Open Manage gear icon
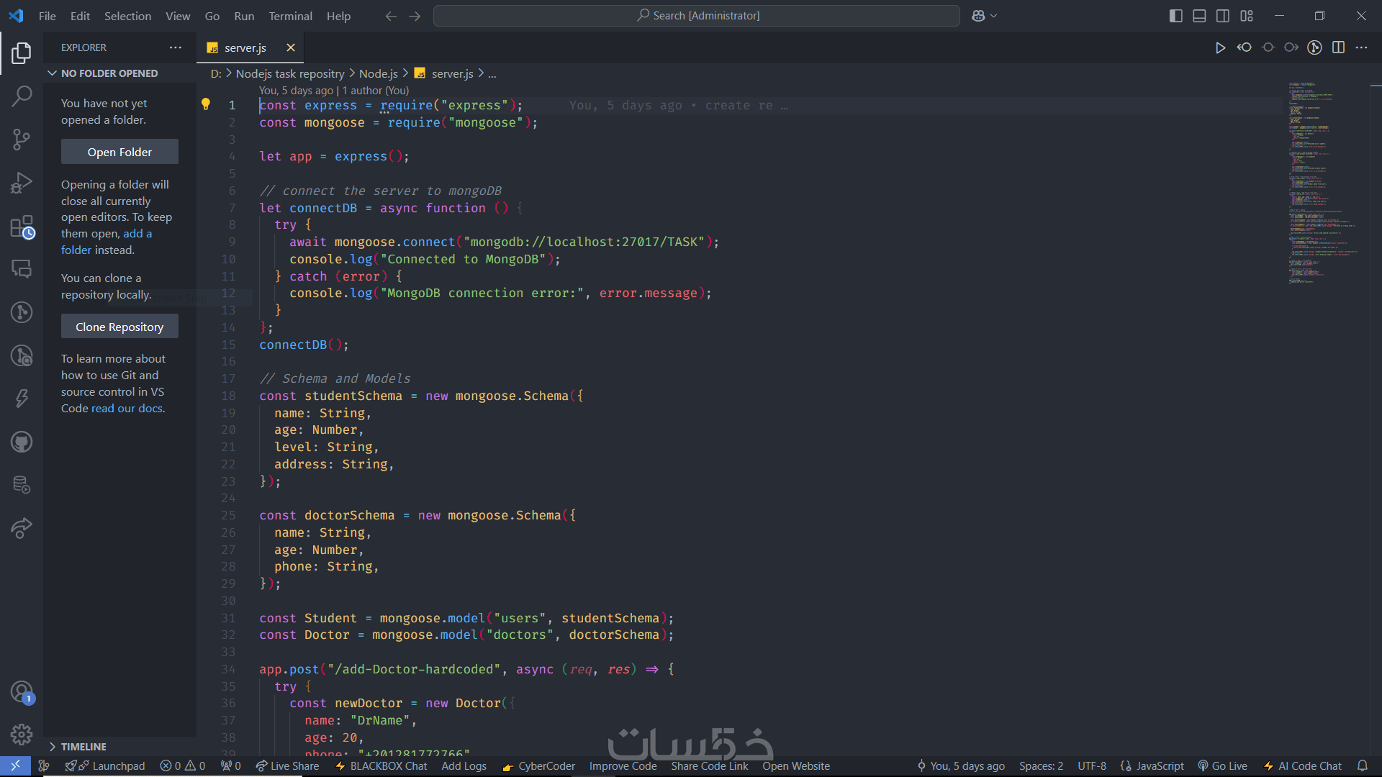 pyautogui.click(x=22, y=734)
